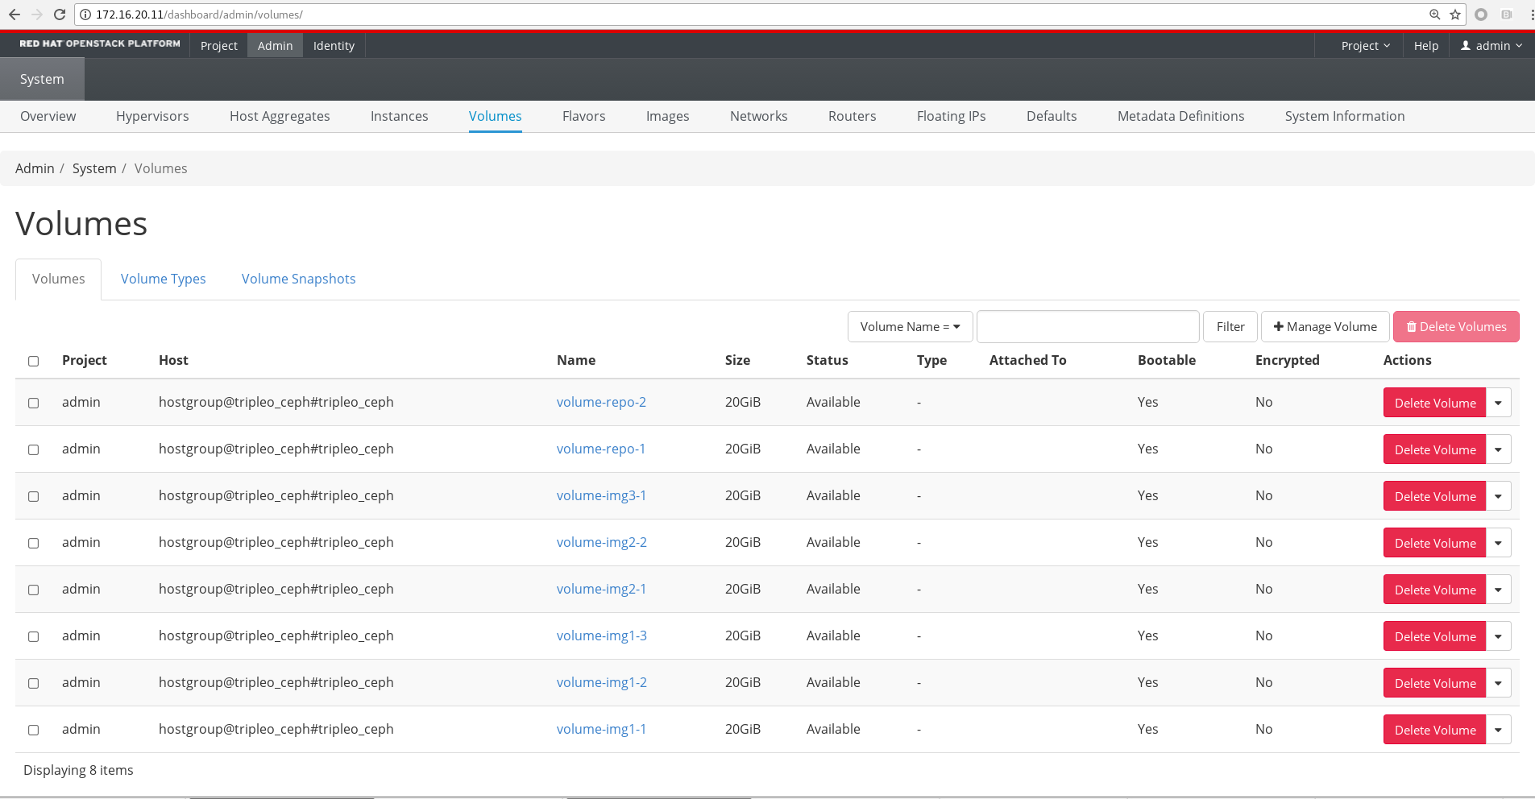Expand actions dropdown for volume-repo-1

[x=1498, y=449]
